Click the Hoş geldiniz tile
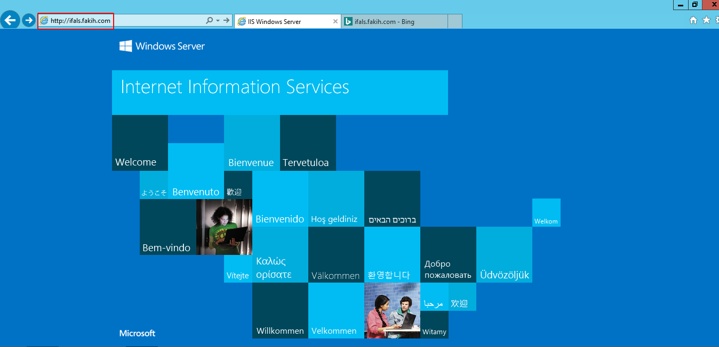 point(336,199)
